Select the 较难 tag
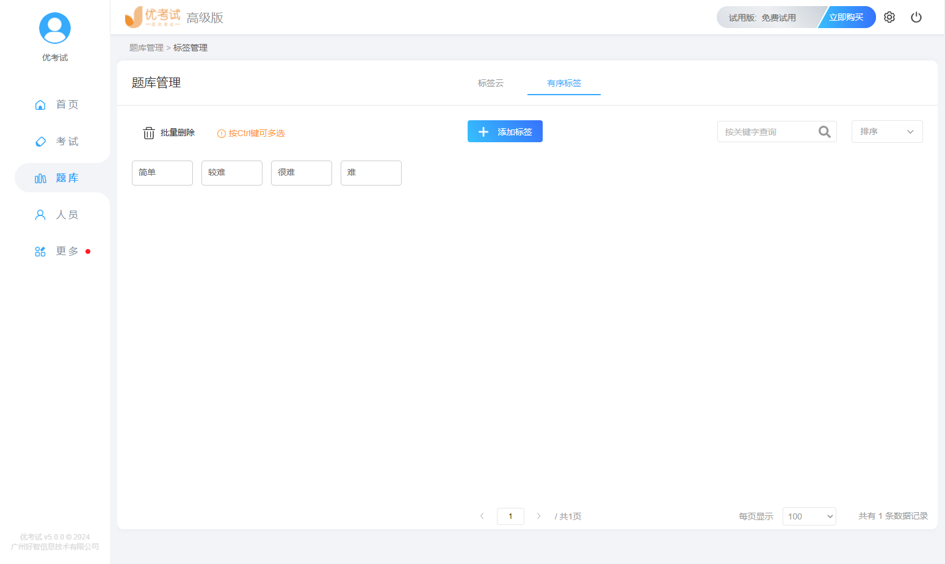Viewport: 945px width, 564px height. [232, 173]
